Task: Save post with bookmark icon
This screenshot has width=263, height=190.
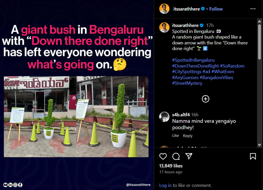Action: pyautogui.click(x=253, y=156)
